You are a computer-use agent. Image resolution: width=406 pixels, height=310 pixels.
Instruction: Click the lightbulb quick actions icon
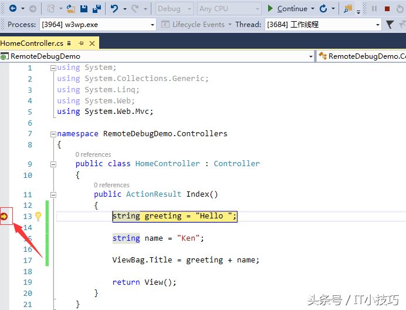tap(39, 216)
